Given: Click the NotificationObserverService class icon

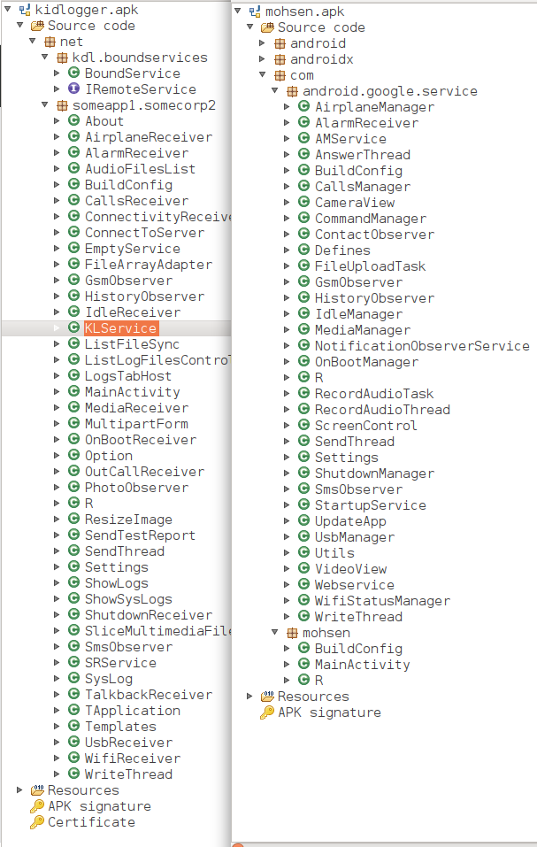Looking at the screenshot, I should pyautogui.click(x=303, y=346).
